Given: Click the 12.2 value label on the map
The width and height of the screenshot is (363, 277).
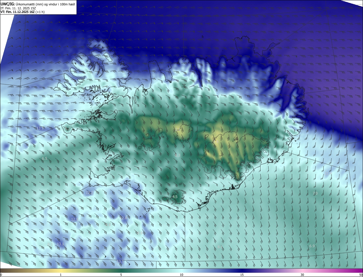Looking at the screenshot, I should click(x=89, y=193).
